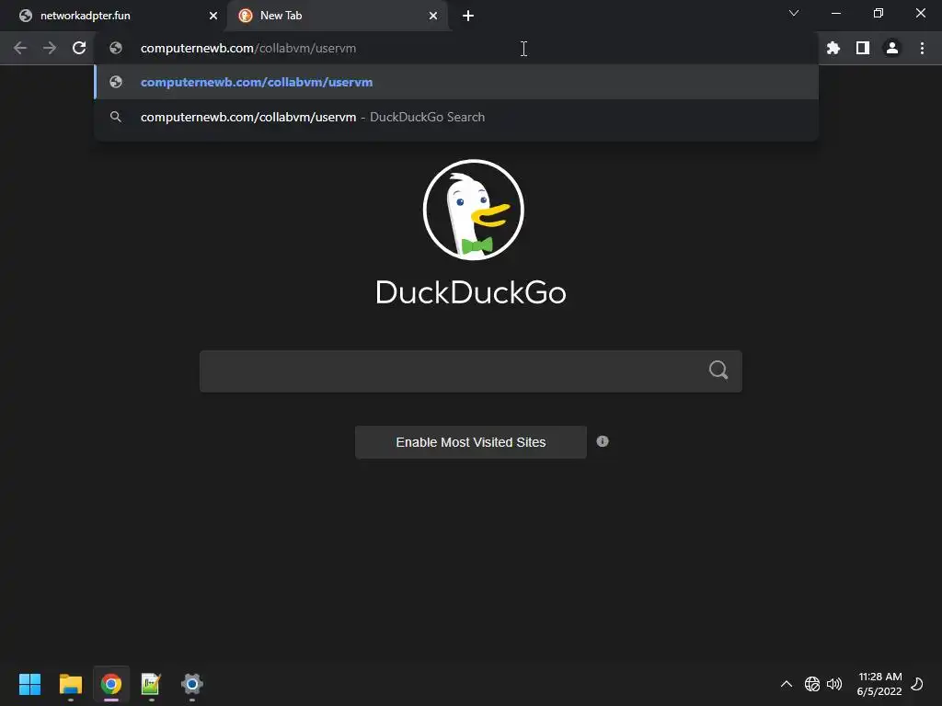Close the New Tab tab
The image size is (942, 706).
point(433,16)
